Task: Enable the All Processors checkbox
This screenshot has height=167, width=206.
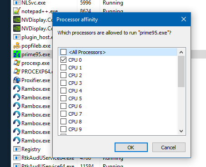Action: pos(63,52)
